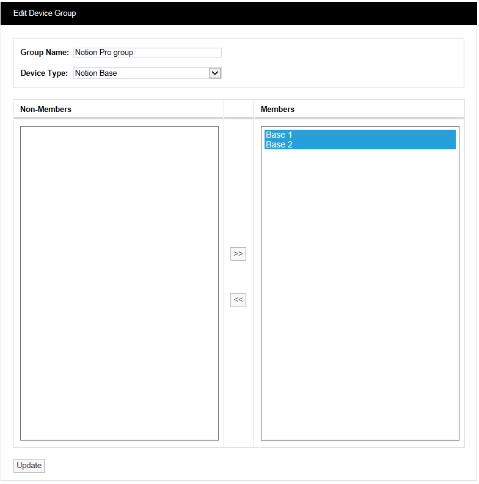Click the Edit Device Group title

pos(45,13)
